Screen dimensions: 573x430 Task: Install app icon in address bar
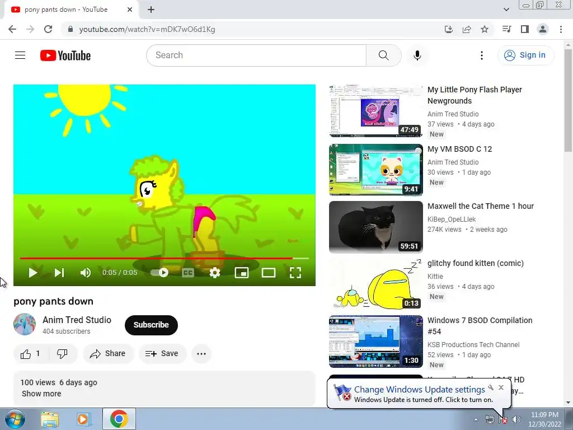click(448, 29)
